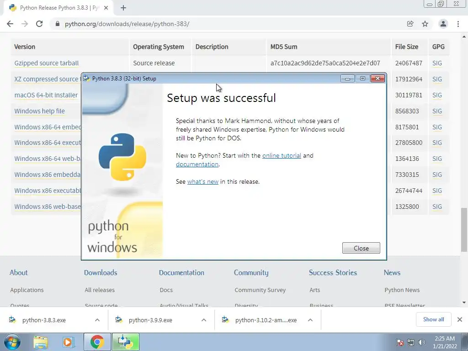This screenshot has width=468, height=351.
Task: Open Community Survey footer link
Action: tap(260, 290)
